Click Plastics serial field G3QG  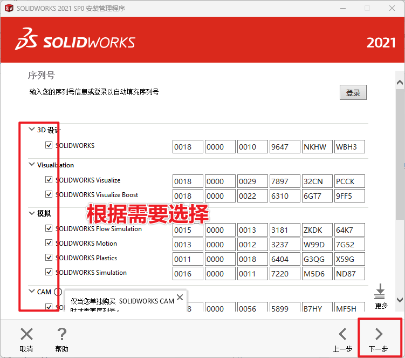[317, 259]
